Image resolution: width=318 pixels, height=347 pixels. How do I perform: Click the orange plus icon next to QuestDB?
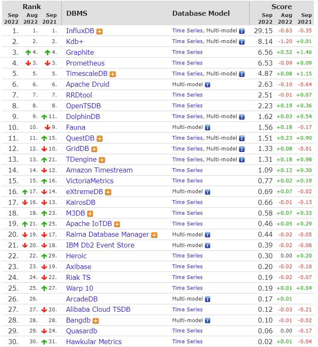(x=100, y=139)
